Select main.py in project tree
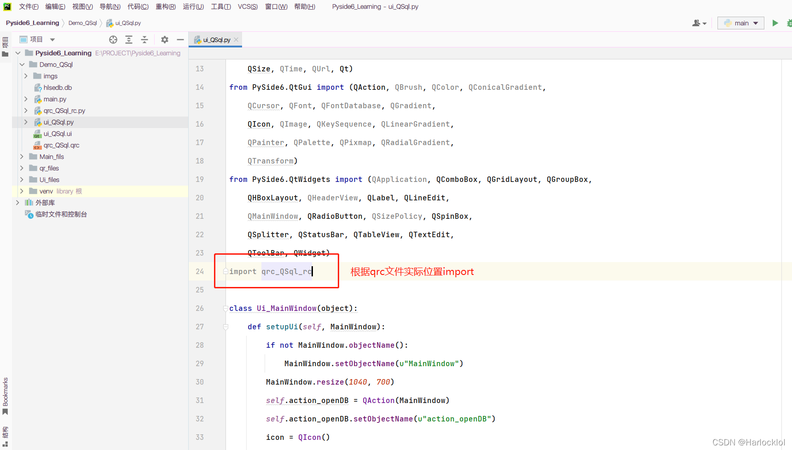This screenshot has height=450, width=792. pyautogui.click(x=55, y=99)
